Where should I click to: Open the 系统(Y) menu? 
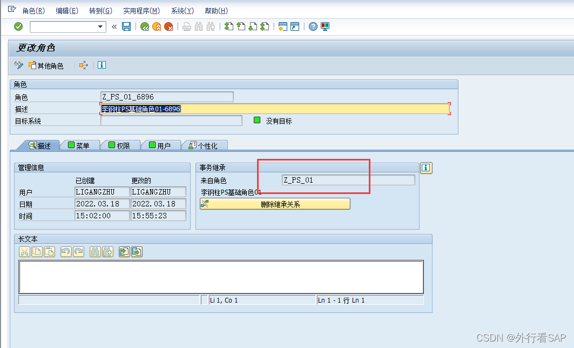point(183,11)
